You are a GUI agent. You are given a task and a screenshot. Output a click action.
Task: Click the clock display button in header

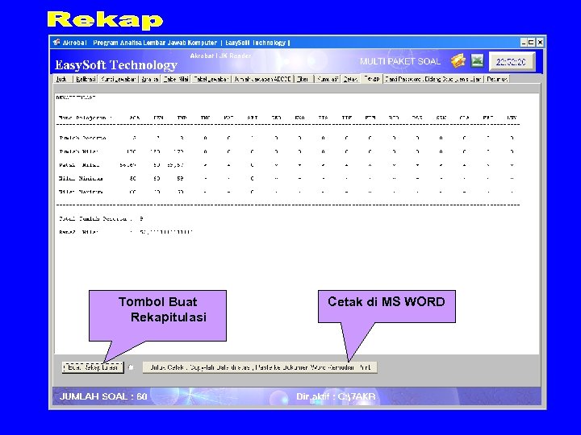(x=512, y=62)
